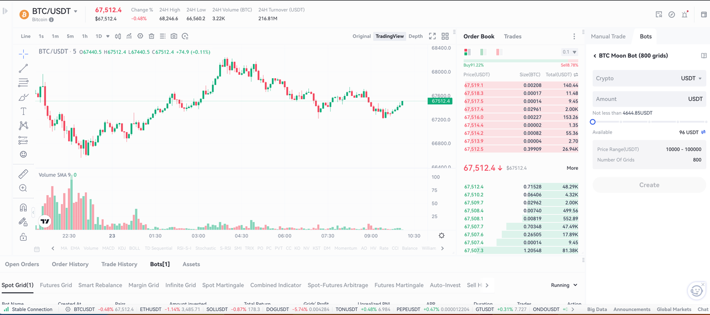Show only buy orders in order book
710x315 pixels.
[x=483, y=52]
